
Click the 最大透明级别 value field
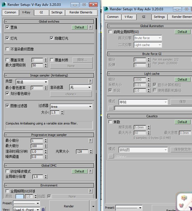point(37,65)
